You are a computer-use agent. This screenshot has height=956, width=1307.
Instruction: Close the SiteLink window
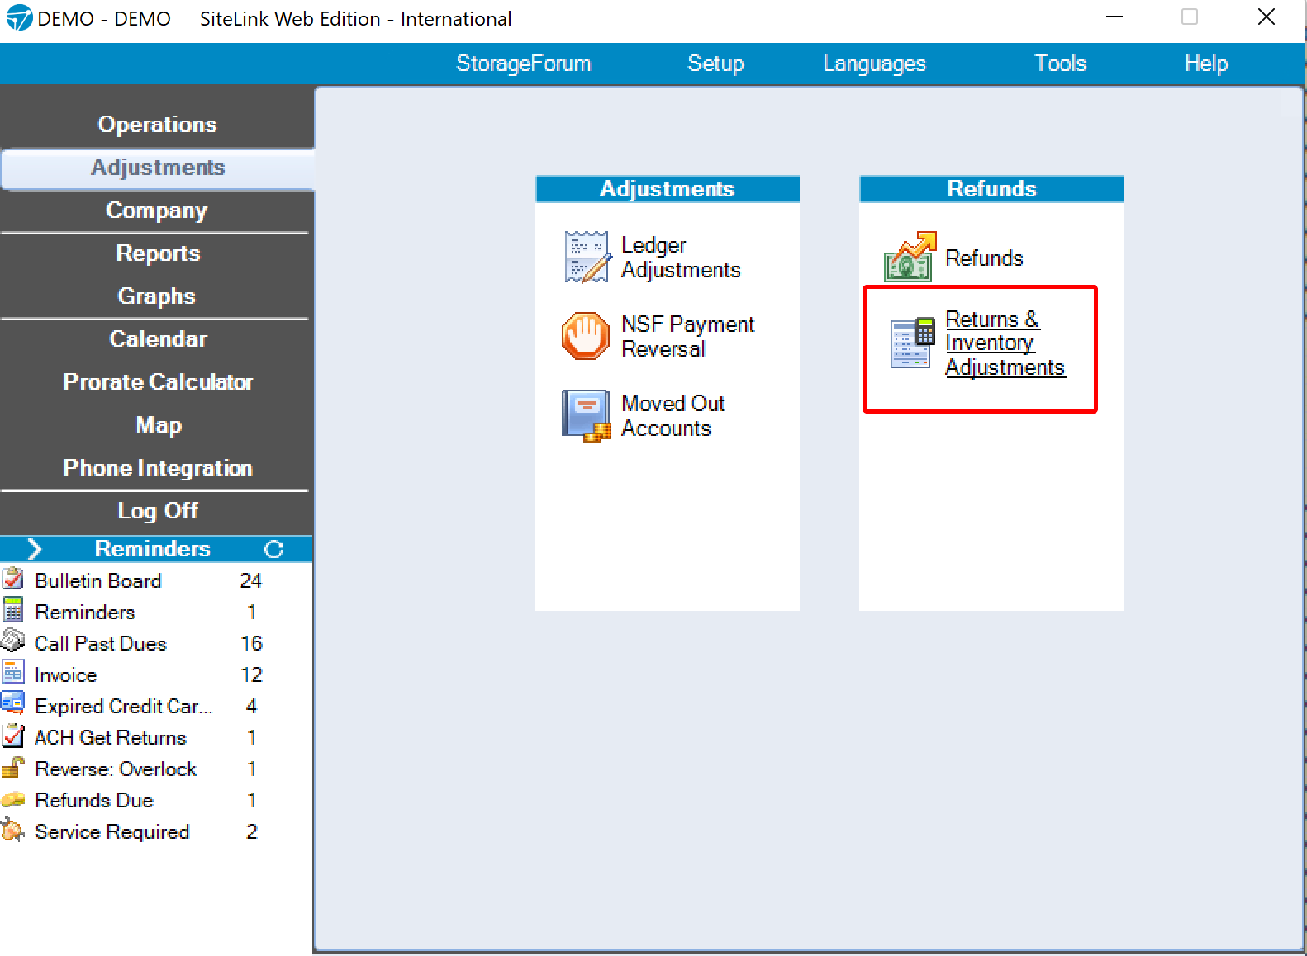tap(1266, 17)
